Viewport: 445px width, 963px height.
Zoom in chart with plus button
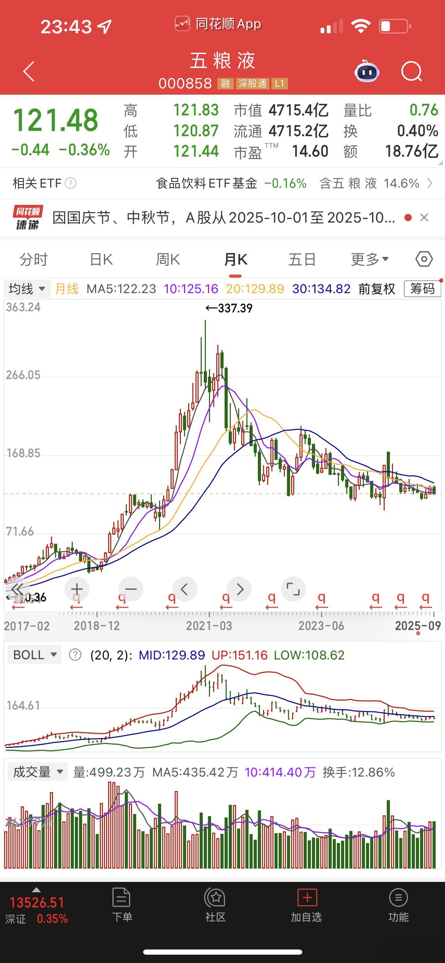tap(77, 589)
